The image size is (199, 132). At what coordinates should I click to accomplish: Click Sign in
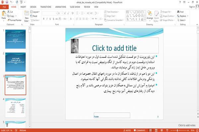point(192,7)
